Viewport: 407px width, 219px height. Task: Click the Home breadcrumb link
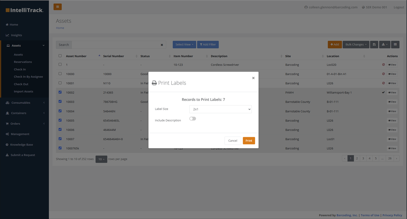(60, 28)
